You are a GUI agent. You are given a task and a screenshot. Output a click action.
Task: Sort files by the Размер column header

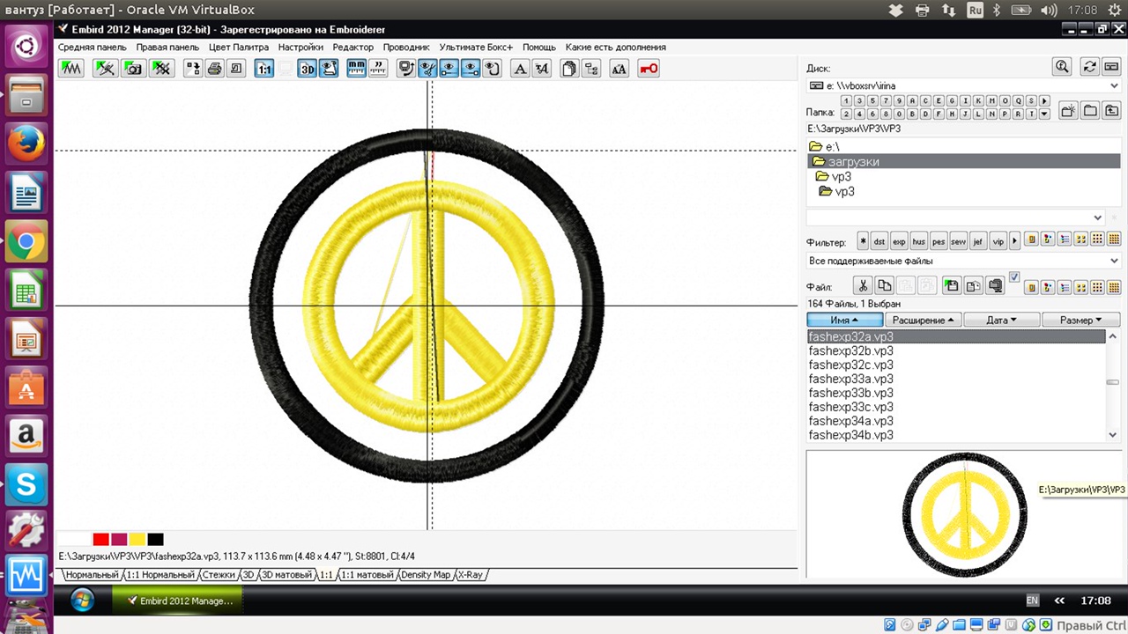tap(1080, 320)
